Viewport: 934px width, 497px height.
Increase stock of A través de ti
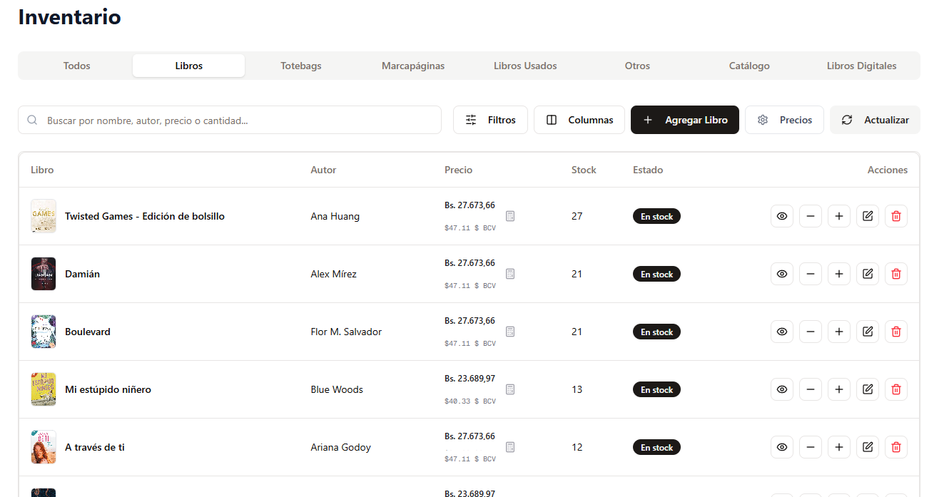[x=839, y=447]
